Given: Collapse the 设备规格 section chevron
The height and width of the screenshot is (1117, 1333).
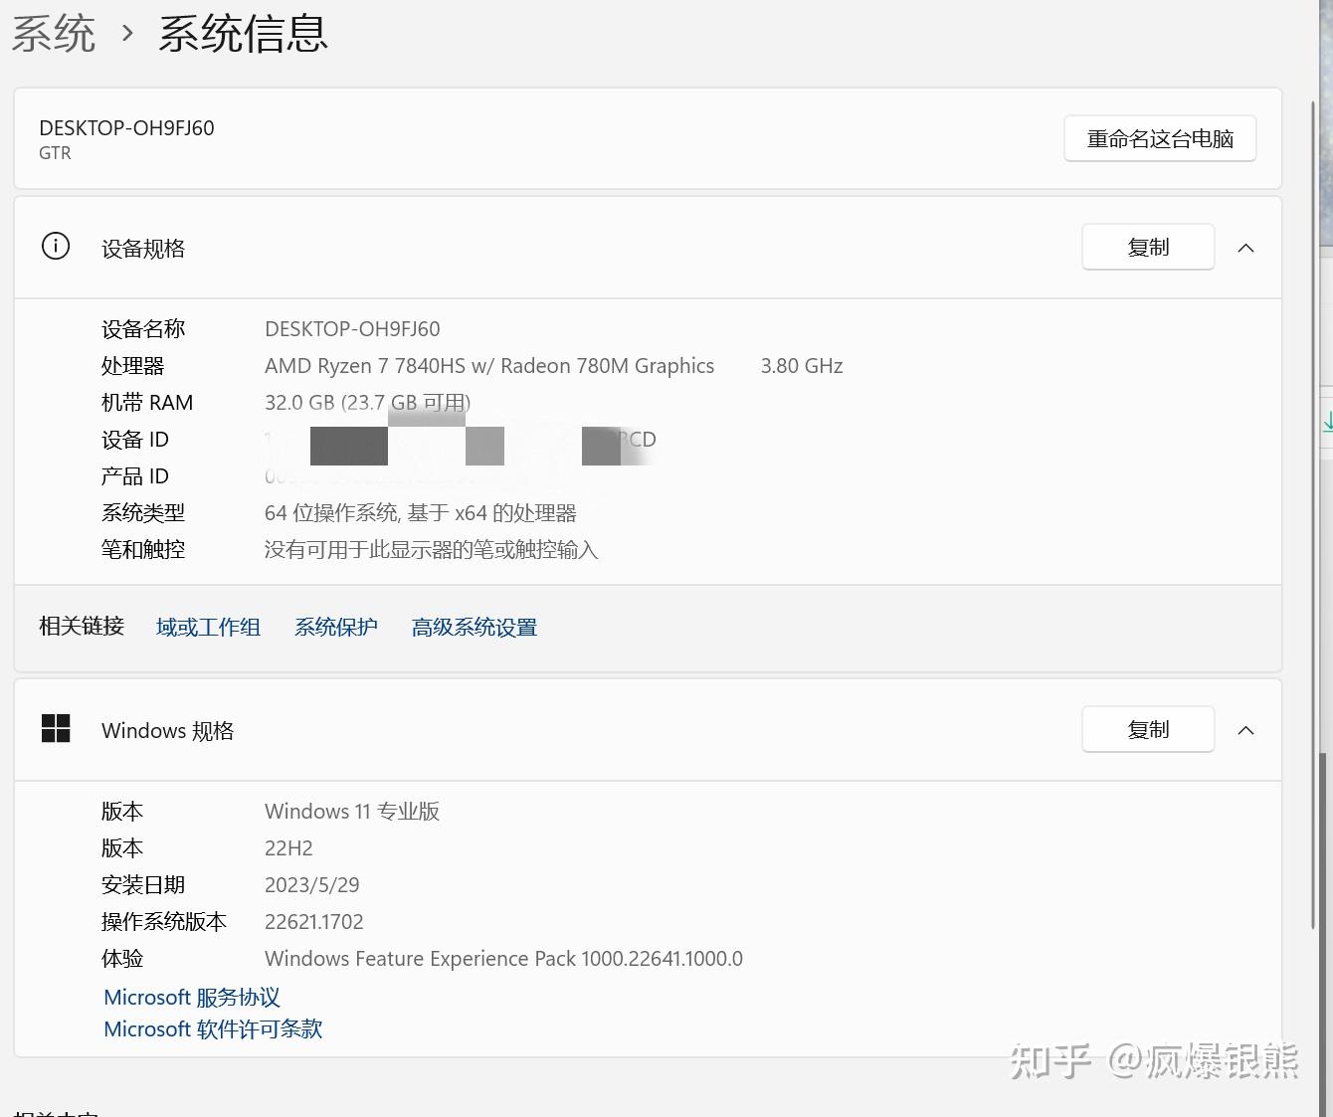Looking at the screenshot, I should point(1245,248).
